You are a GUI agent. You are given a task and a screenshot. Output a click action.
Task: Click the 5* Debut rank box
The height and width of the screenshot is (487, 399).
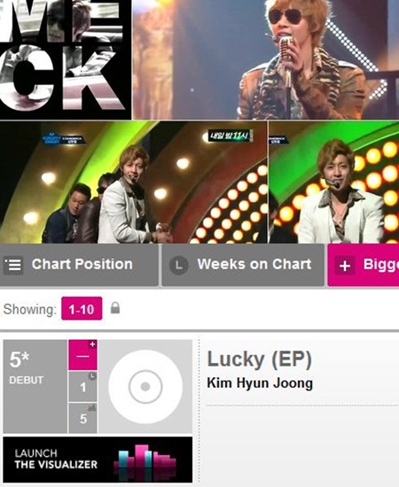pyautogui.click(x=35, y=386)
